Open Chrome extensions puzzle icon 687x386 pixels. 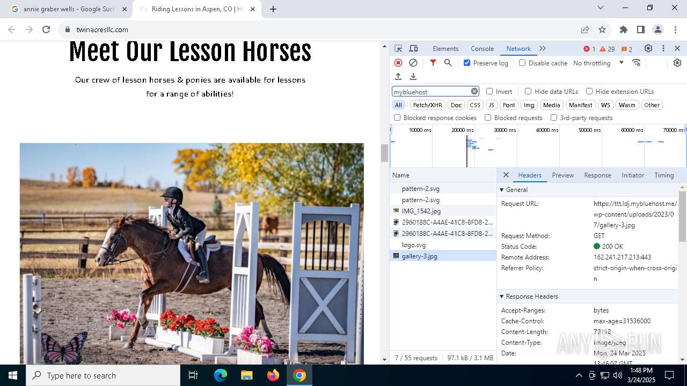[624, 29]
